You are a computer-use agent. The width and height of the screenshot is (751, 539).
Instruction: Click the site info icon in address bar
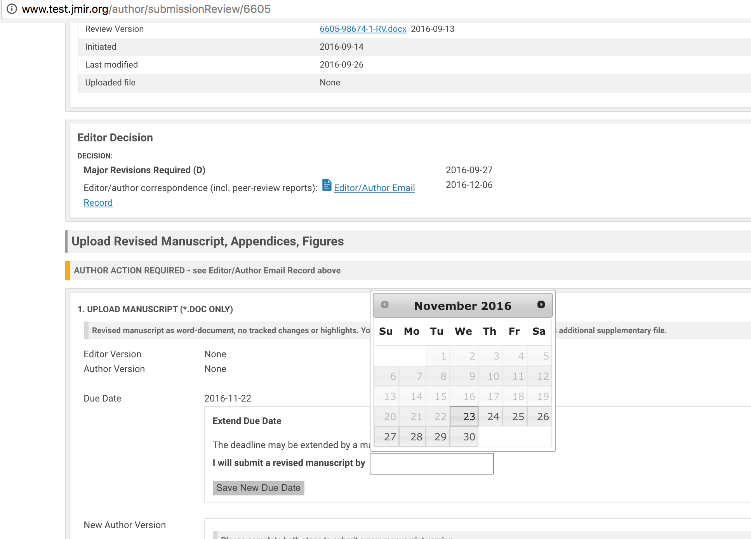point(12,9)
